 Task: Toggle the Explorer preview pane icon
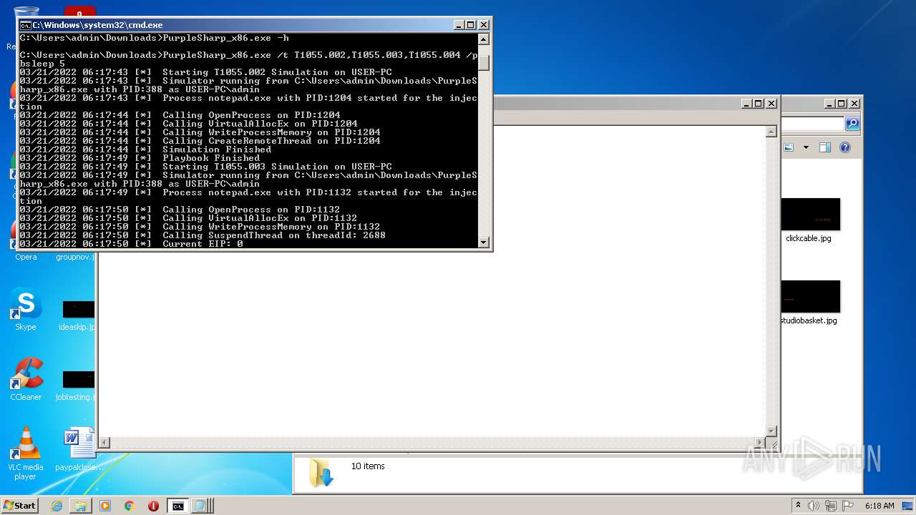pos(824,147)
